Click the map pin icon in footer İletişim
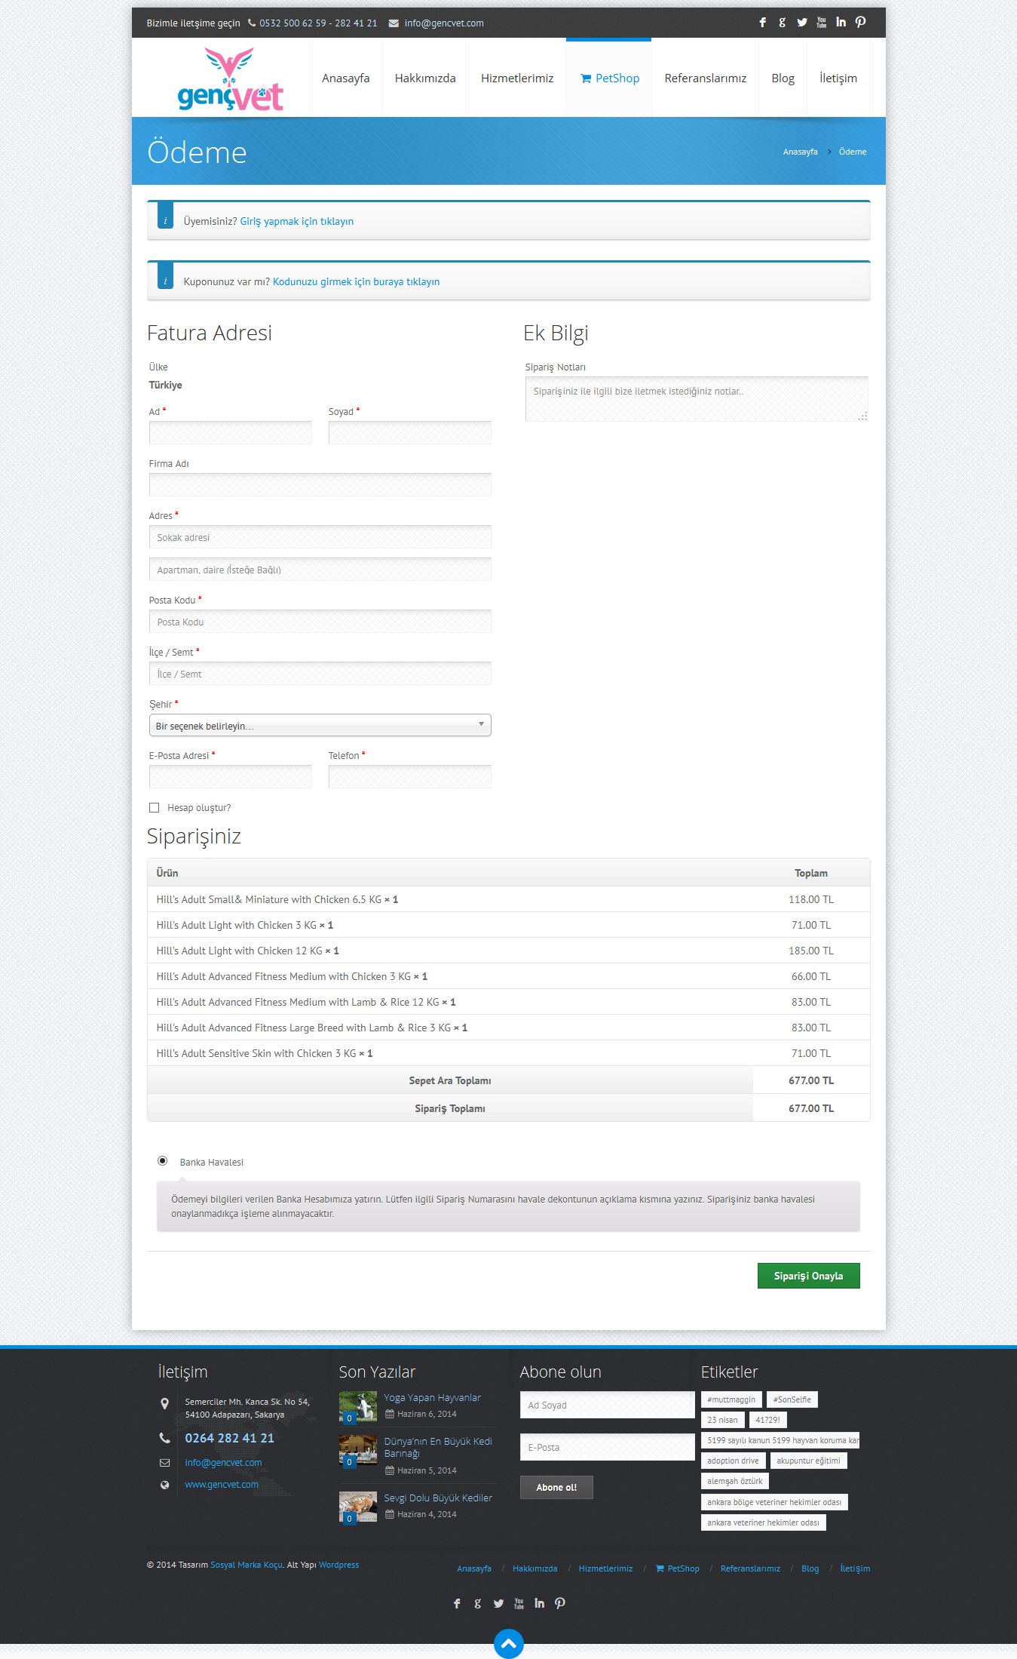Screen dimensions: 1017x1659 click(164, 1404)
